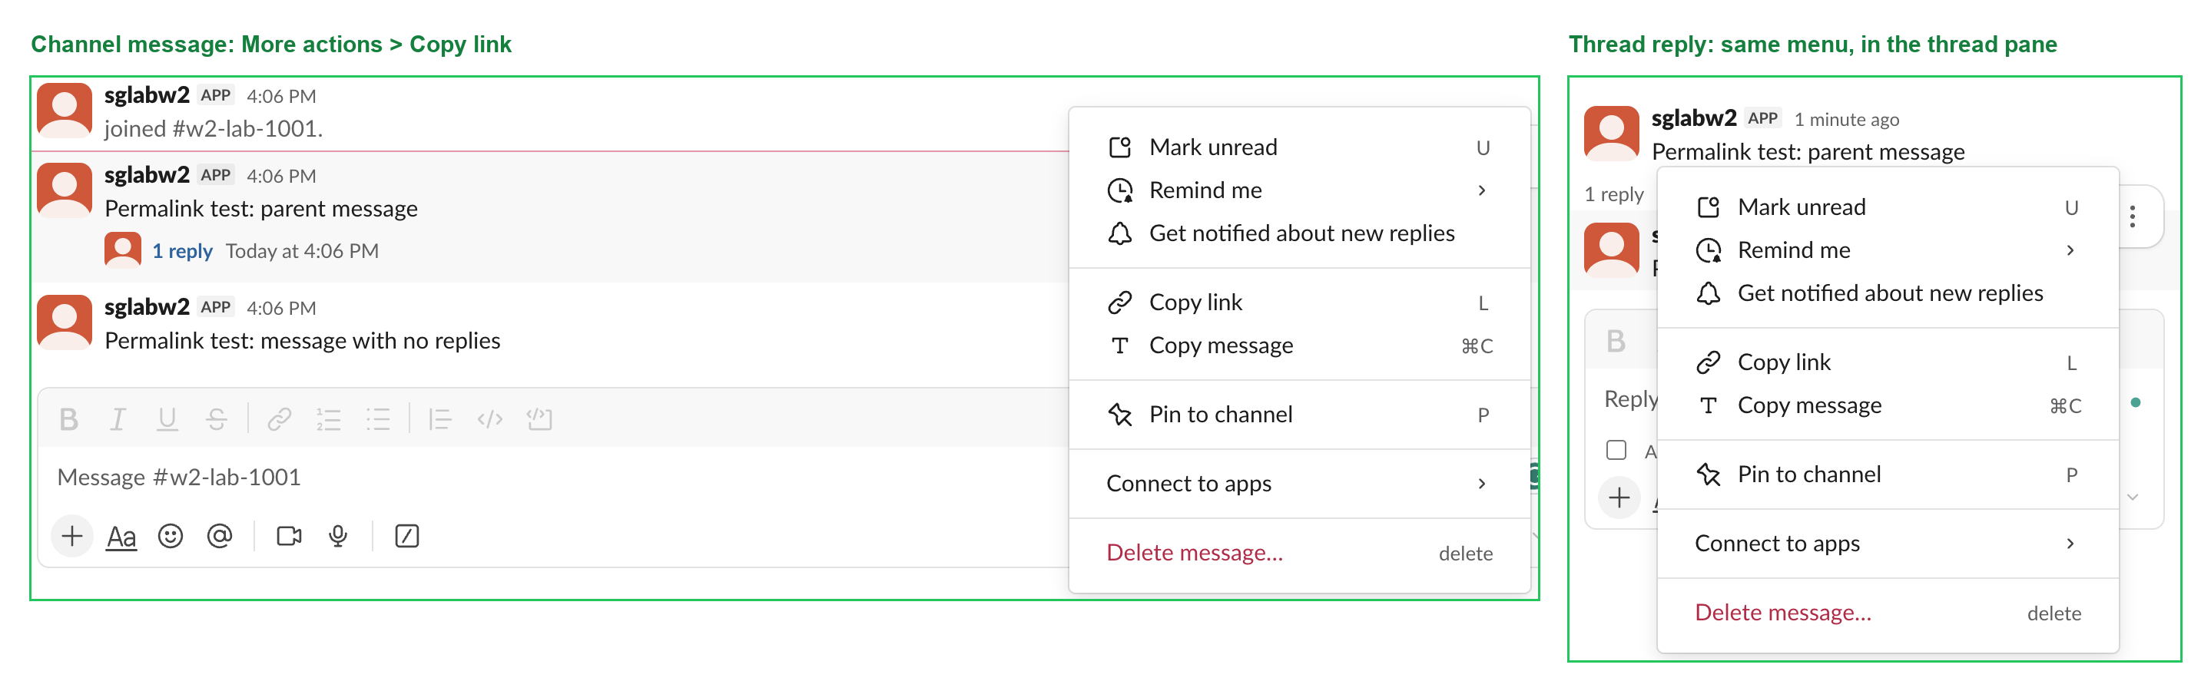The width and height of the screenshot is (2211, 691).
Task: Click the slash shortcuts icon in composer
Action: click(x=407, y=537)
